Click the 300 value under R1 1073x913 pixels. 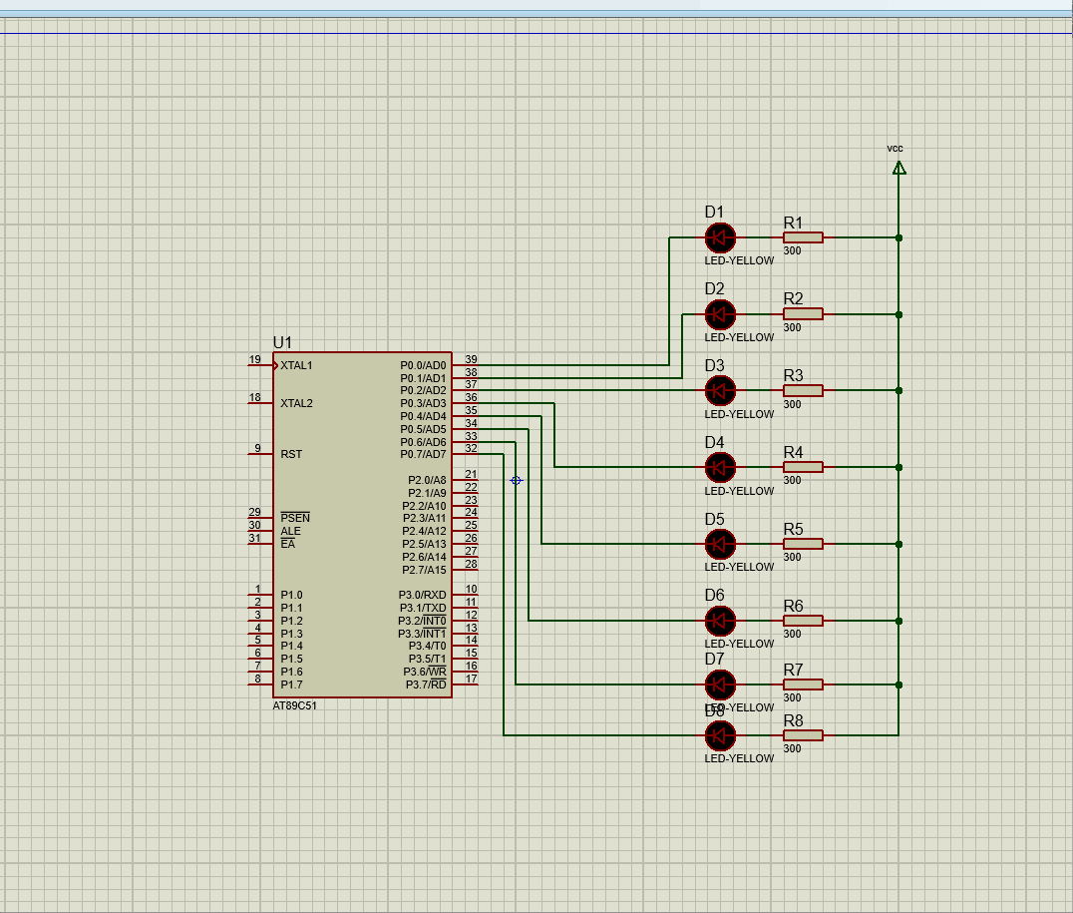(x=793, y=251)
